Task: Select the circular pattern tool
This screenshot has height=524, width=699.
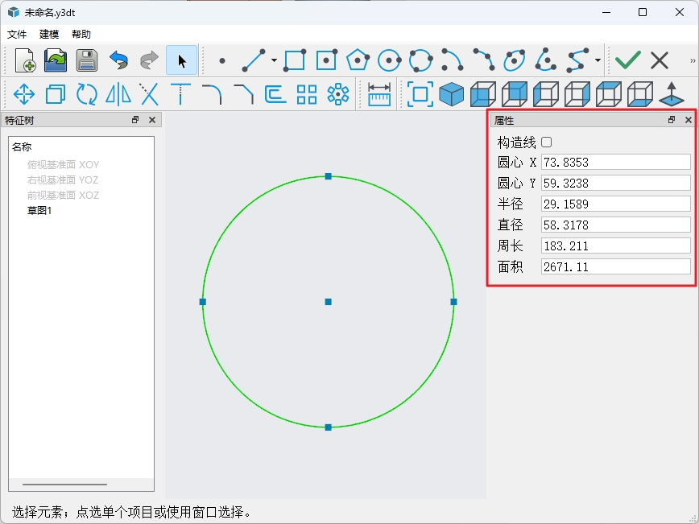Action: coord(338,94)
